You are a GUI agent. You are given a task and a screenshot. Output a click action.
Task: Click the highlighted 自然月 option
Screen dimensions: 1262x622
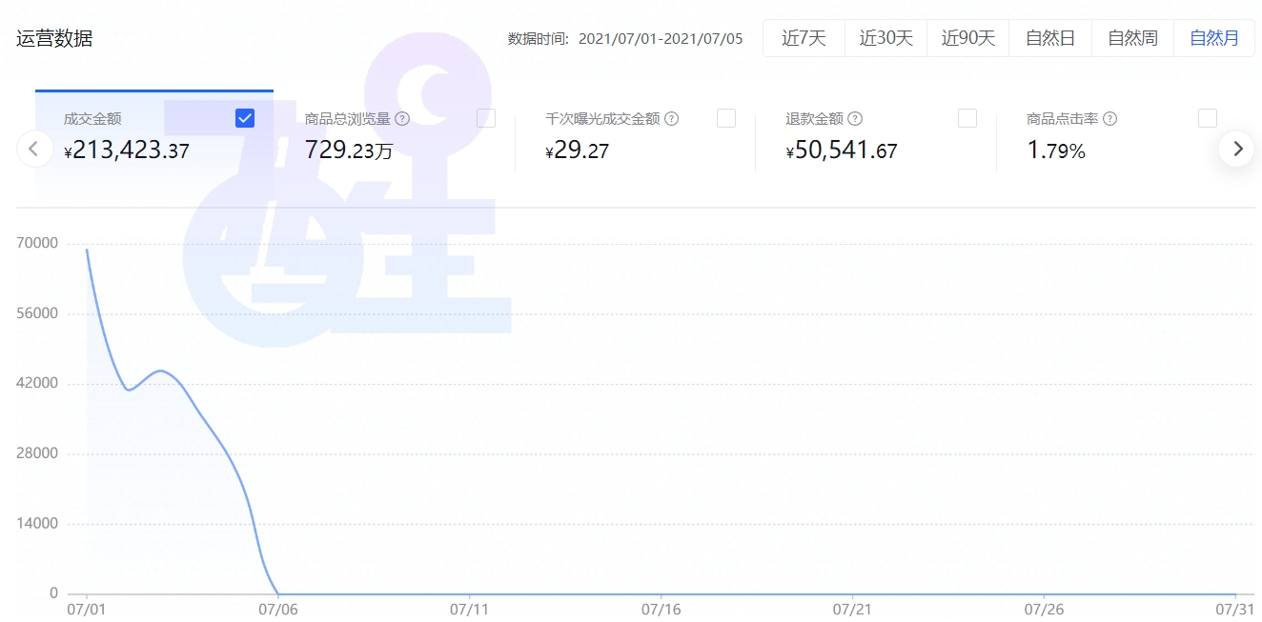[x=1213, y=37]
